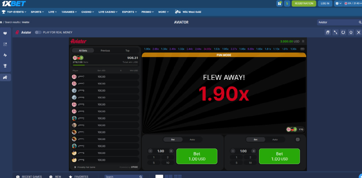The width and height of the screenshot is (362, 178).
Task: Expand the More dropdown menu
Action: click(x=164, y=12)
